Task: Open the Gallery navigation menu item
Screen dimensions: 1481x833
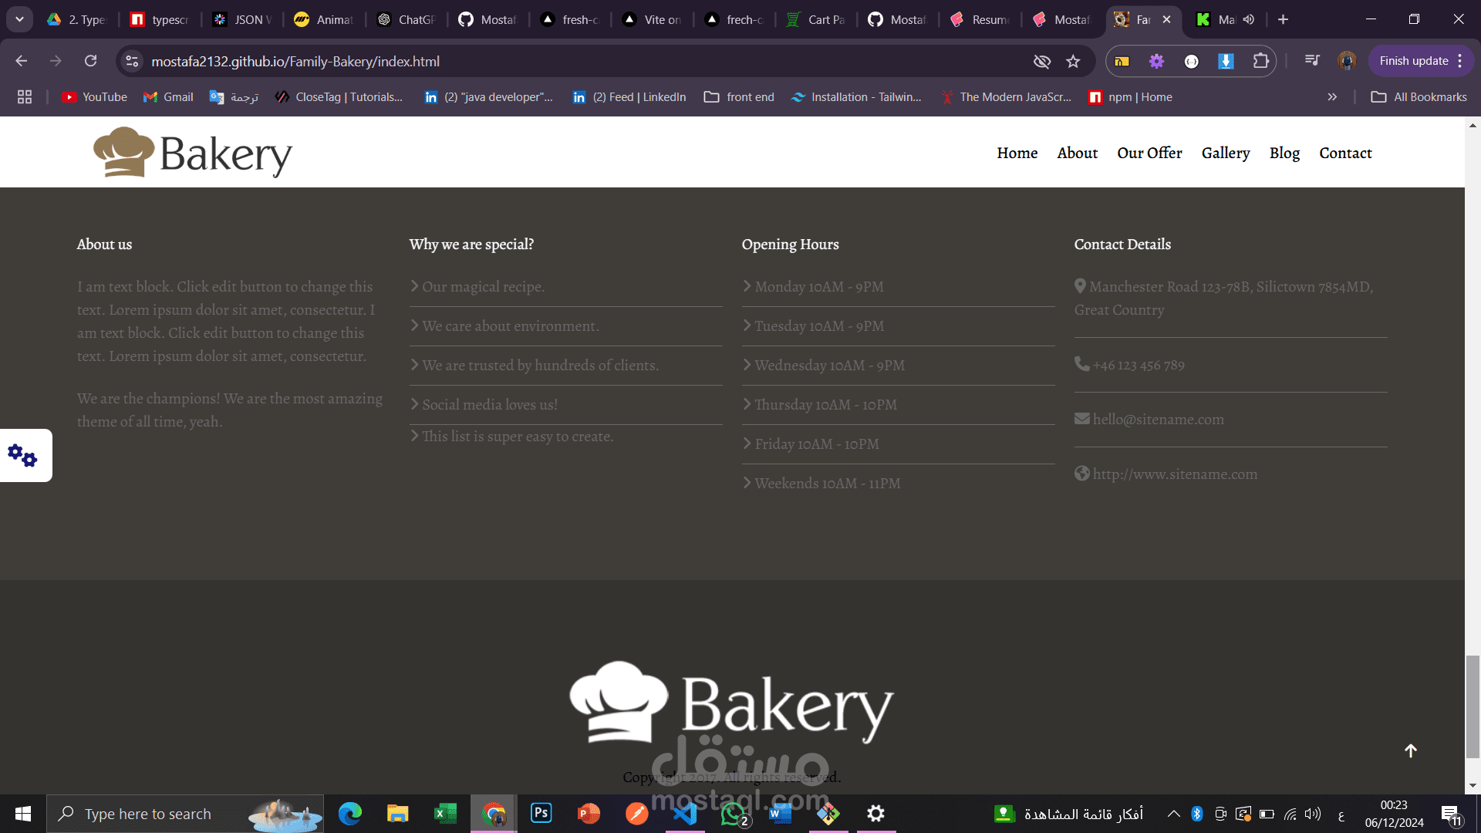Action: click(x=1225, y=153)
